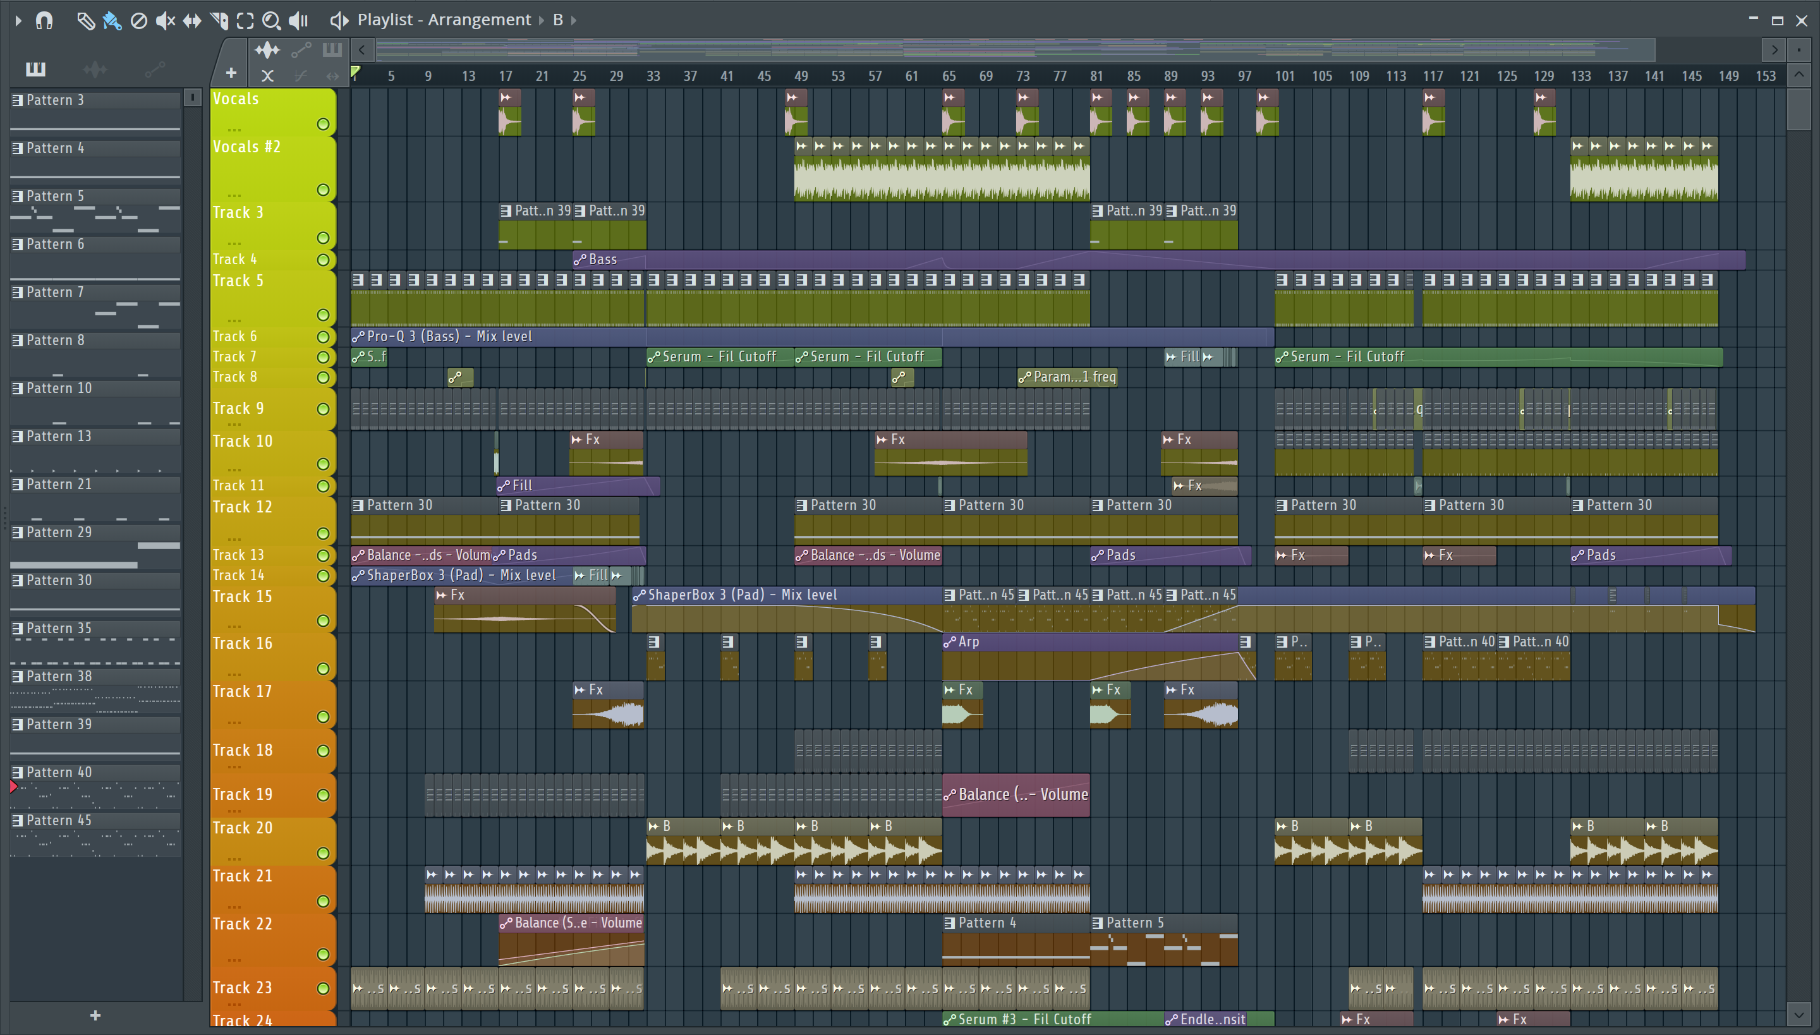
Task: Open the Bass automation clip menu icon
Action: tap(580, 260)
